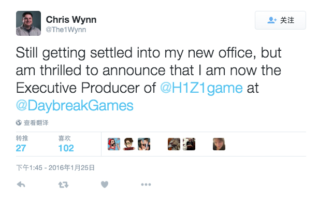Open Chris Wynn's profile photo
Viewport: 318px width, 198px height.
pyautogui.click(x=28, y=23)
